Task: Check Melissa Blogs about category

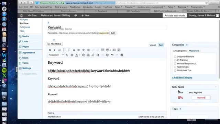Action: (175, 63)
